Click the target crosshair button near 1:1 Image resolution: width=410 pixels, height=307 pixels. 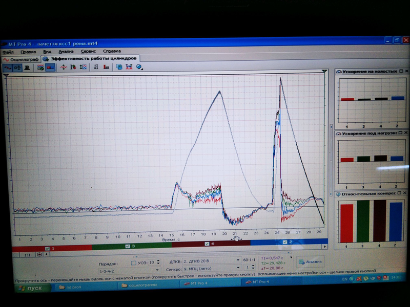(x=39, y=254)
